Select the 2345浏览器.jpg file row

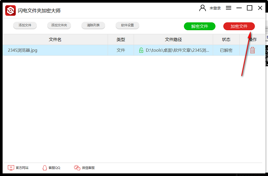(56, 50)
